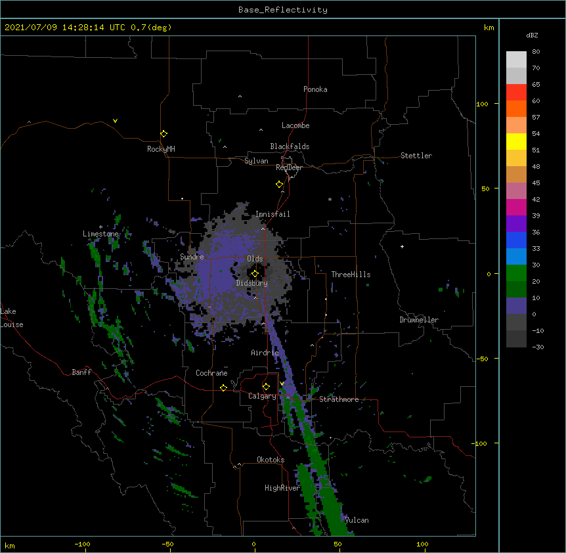Select the red 60-65 dBZ legend swatch
Image resolution: width=566 pixels, height=553 pixels.
pos(516,92)
